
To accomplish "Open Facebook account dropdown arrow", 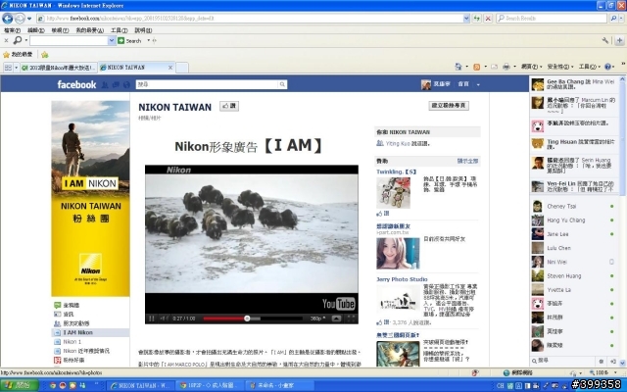I will pos(478,84).
